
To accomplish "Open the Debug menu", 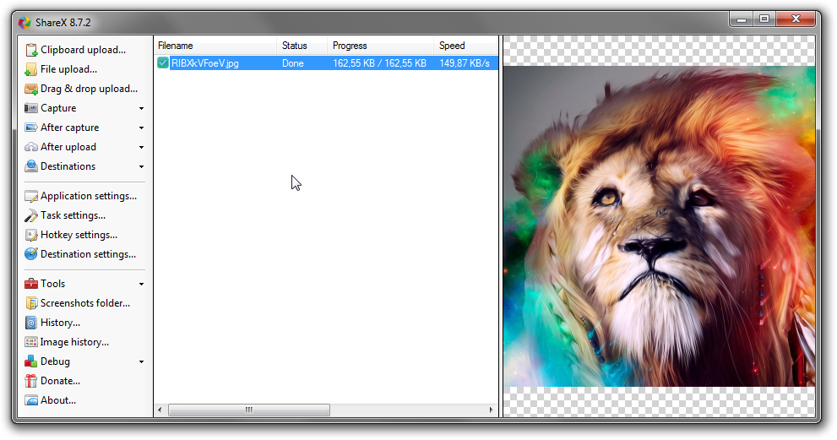I will tap(55, 361).
